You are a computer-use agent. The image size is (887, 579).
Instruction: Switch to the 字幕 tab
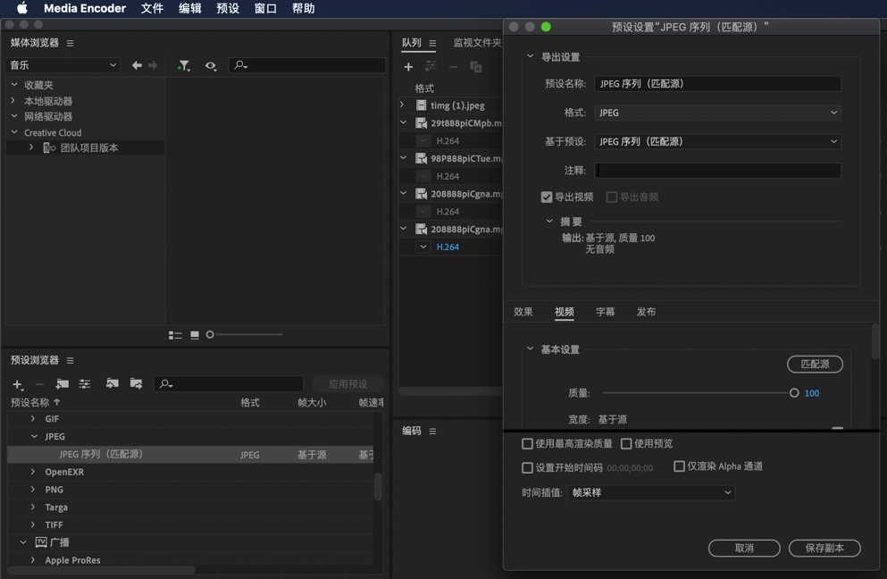pos(606,312)
